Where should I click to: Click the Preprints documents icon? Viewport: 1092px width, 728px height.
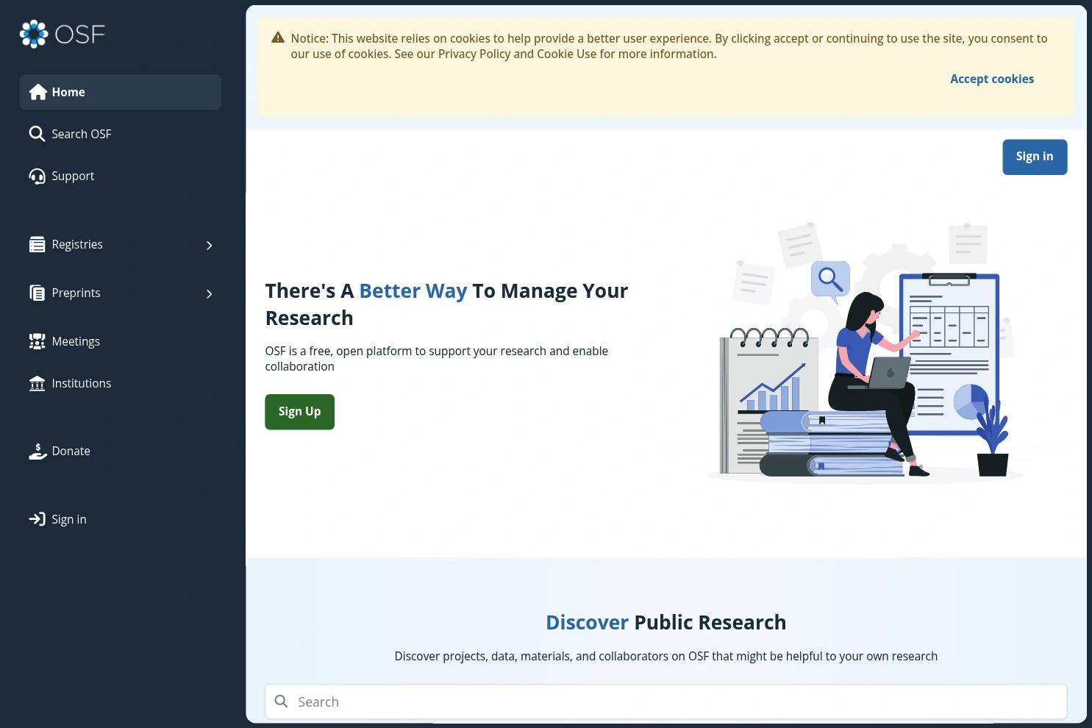point(37,293)
